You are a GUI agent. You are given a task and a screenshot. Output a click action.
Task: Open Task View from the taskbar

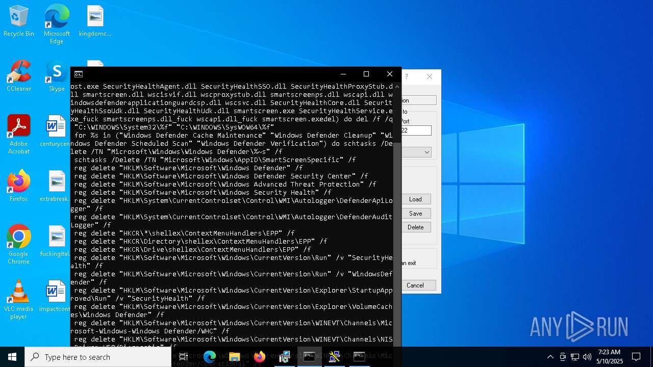[184, 357]
